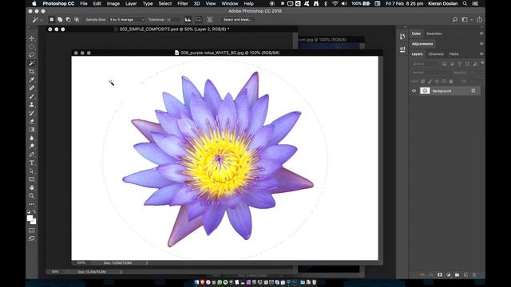
Task: Delete layer trash icon in Layers panel
Action: click(x=474, y=274)
